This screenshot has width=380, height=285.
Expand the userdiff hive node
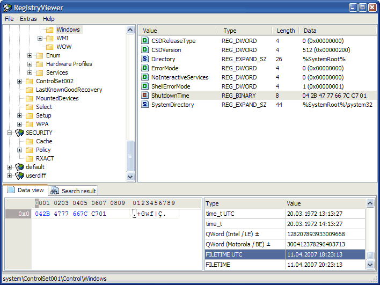click(9, 176)
